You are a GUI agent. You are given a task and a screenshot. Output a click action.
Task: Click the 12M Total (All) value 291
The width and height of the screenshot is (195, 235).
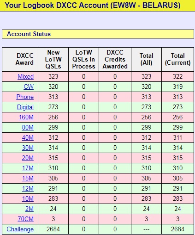(146, 188)
